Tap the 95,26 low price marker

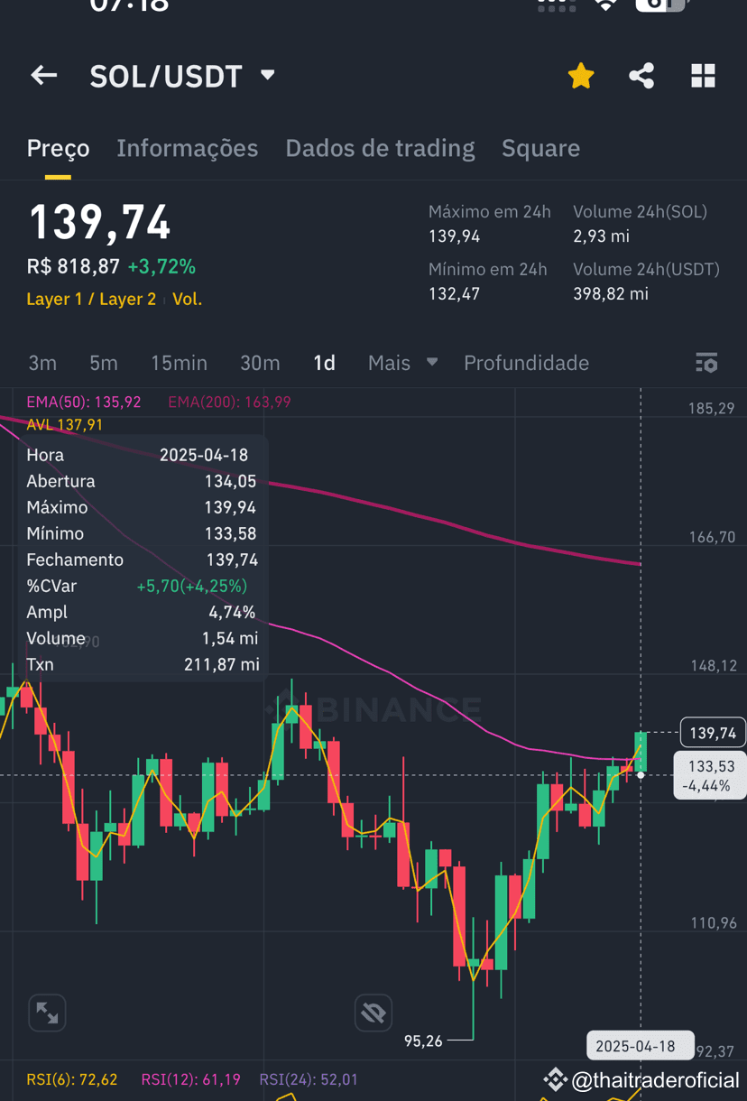pyautogui.click(x=423, y=1041)
